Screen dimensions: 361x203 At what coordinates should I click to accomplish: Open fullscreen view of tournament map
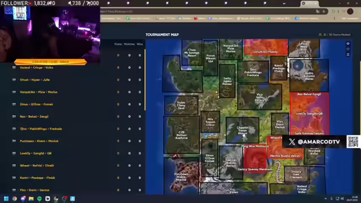[x=348, y=49]
